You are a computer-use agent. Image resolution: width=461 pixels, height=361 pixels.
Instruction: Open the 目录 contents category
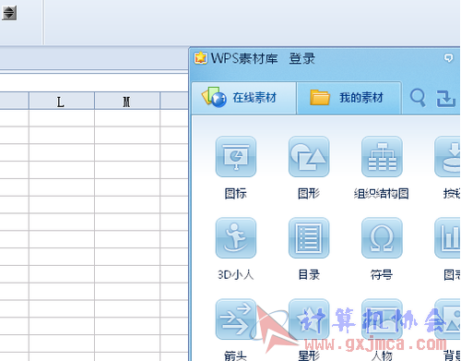[x=309, y=238]
